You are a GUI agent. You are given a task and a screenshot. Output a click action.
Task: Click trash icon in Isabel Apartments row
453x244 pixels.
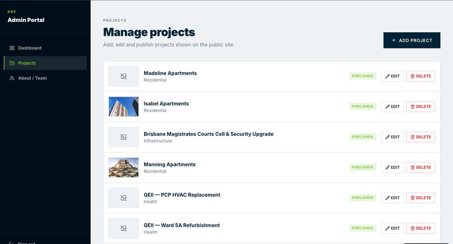coord(412,107)
